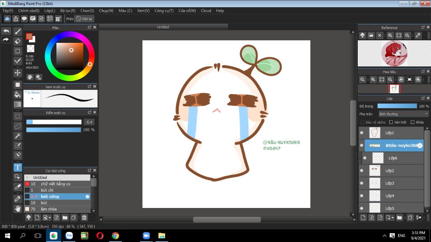The height and width of the screenshot is (242, 431).
Task: Select the Lasso tool
Action: [x=18, y=126]
